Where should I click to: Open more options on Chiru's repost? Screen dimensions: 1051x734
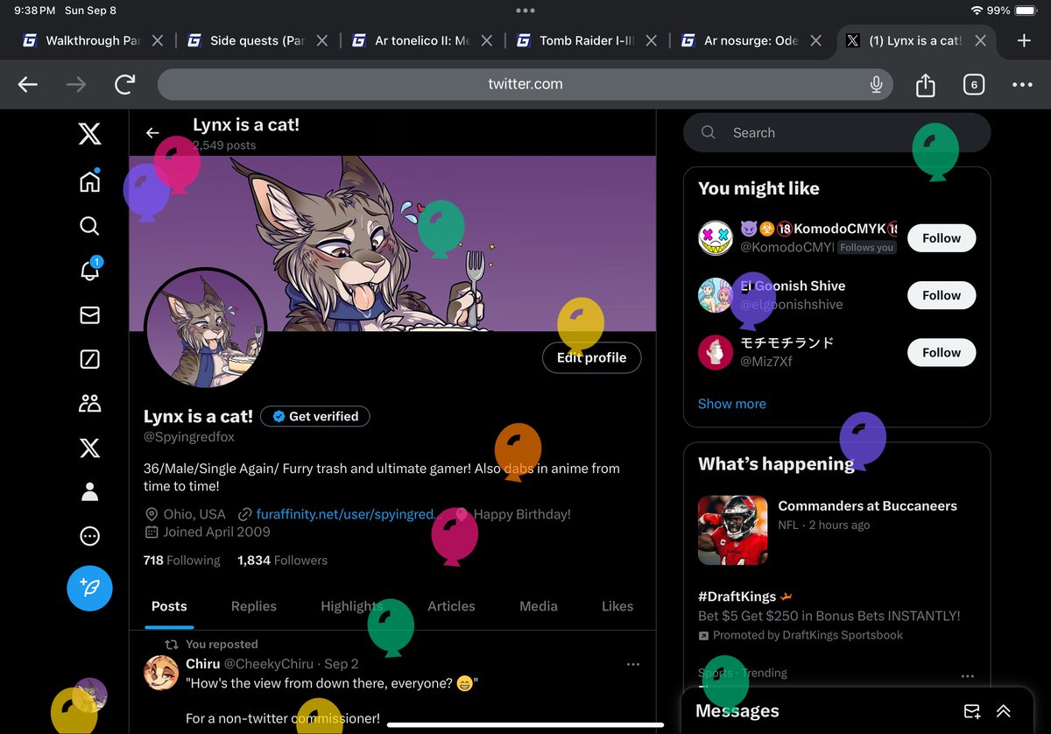click(x=632, y=664)
